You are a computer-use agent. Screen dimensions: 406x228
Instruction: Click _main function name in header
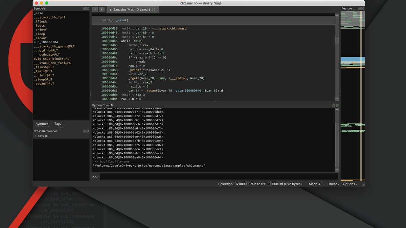click(x=121, y=20)
